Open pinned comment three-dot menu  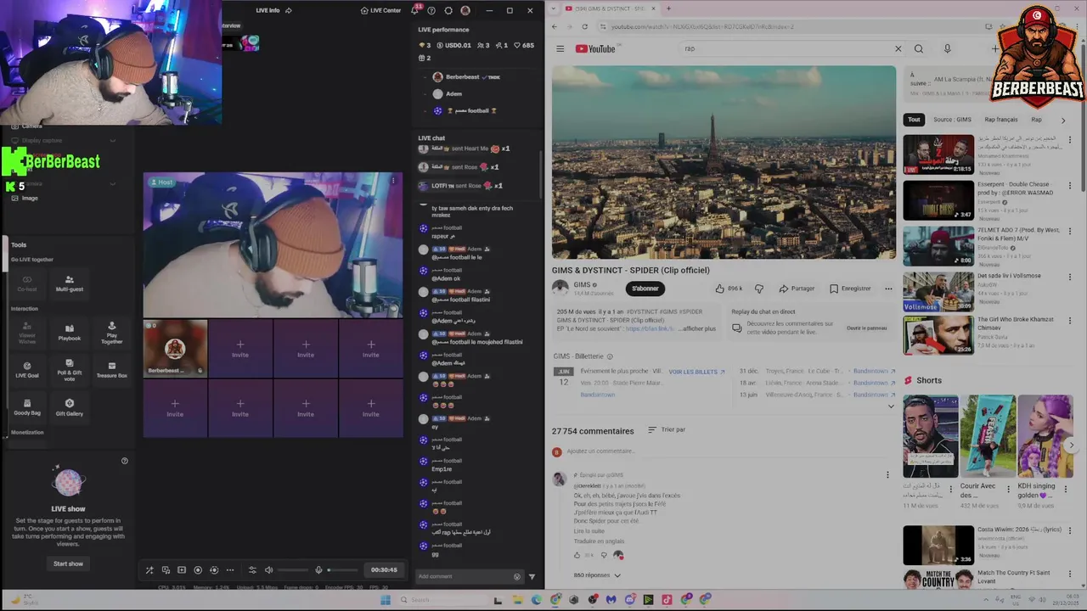887,475
